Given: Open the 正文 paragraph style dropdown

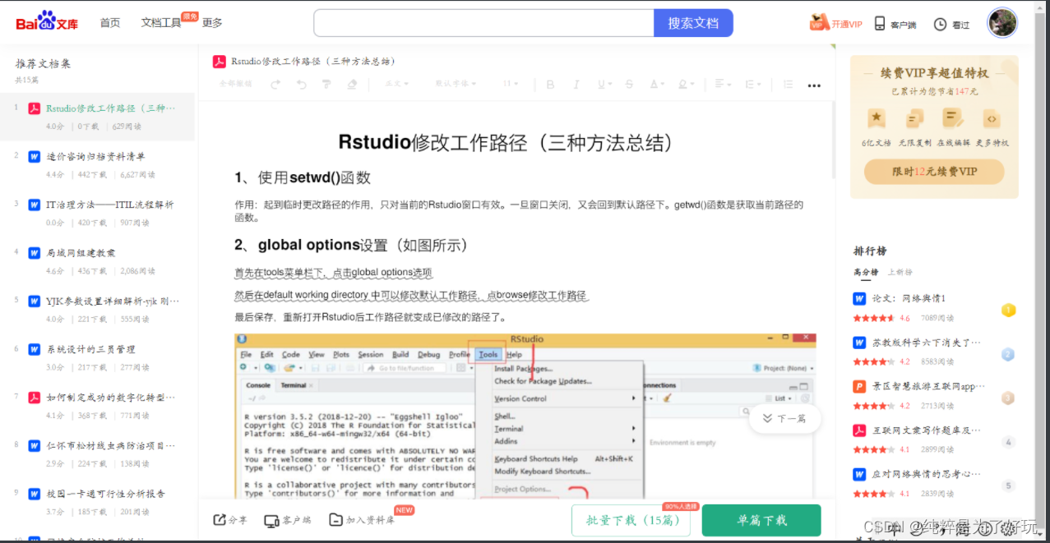Looking at the screenshot, I should coord(397,84).
